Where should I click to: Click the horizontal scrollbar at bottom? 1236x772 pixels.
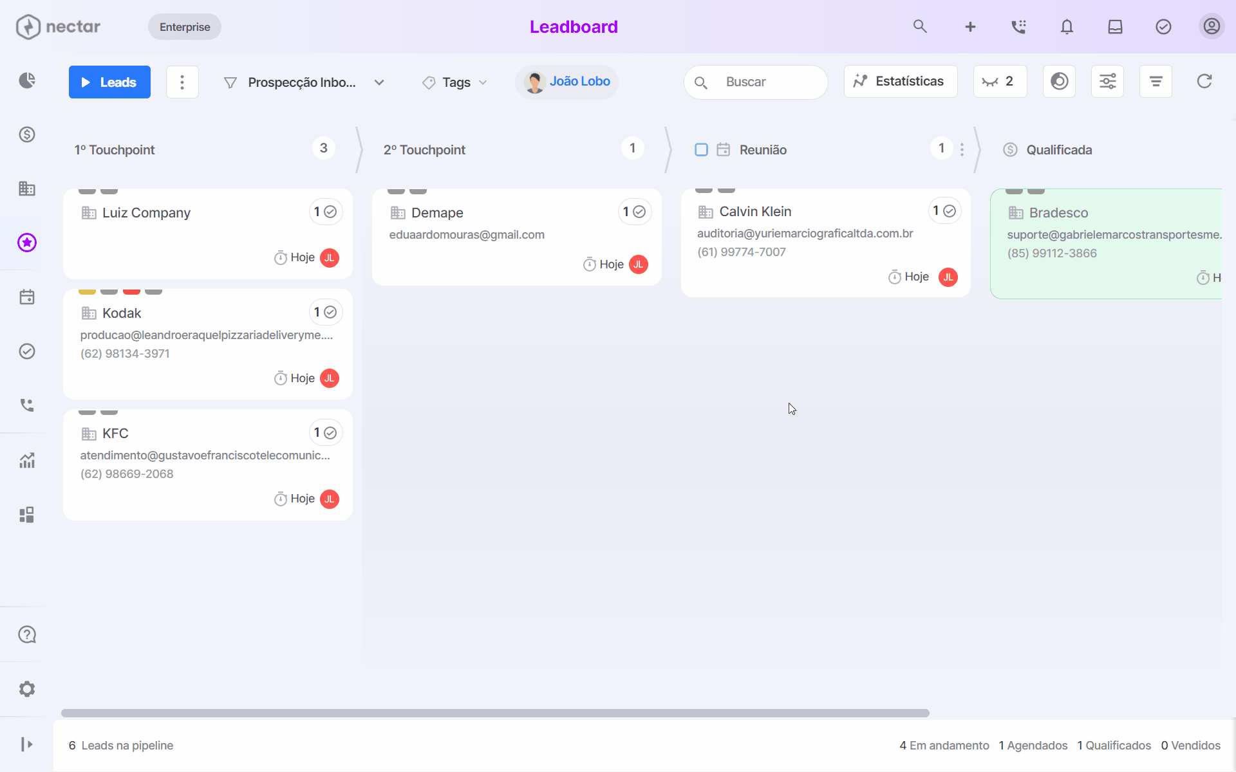[x=495, y=713]
